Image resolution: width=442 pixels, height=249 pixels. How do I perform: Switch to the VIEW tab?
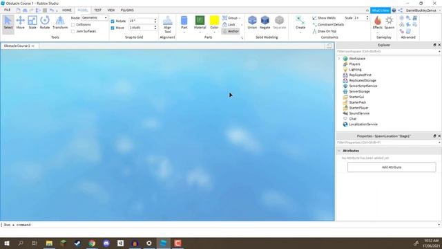tap(110, 10)
